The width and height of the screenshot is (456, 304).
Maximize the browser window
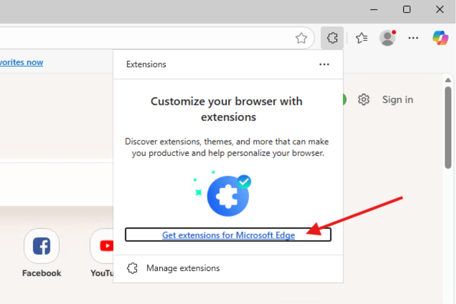[407, 9]
